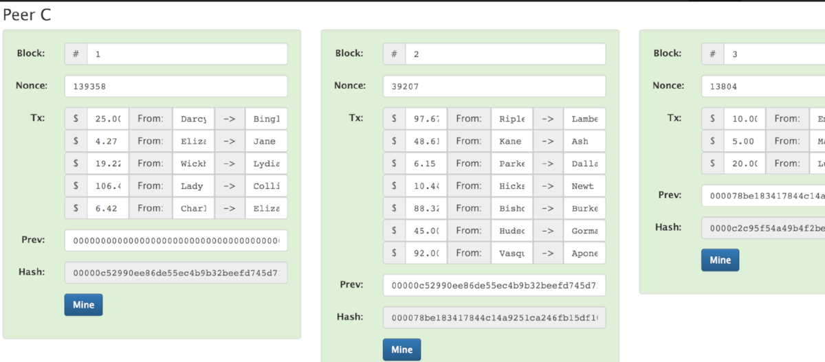
Task: Select the Hash field in Block 3
Action: pos(763,228)
